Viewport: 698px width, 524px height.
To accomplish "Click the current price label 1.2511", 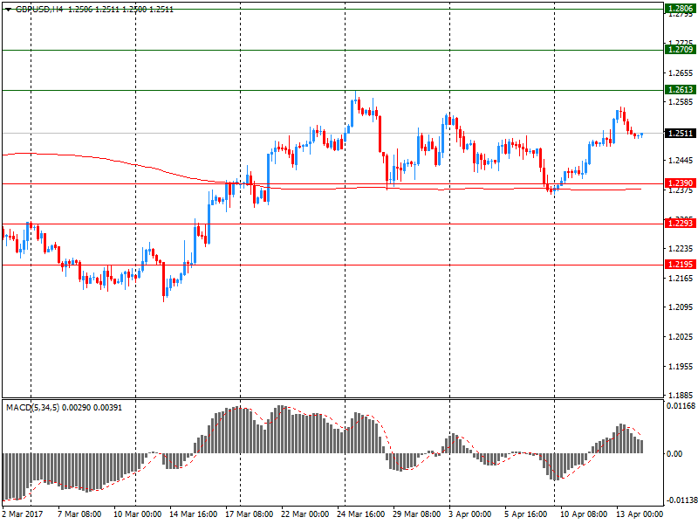I will click(x=681, y=134).
